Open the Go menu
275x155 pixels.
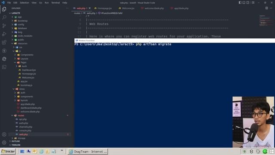click(x=40, y=3)
